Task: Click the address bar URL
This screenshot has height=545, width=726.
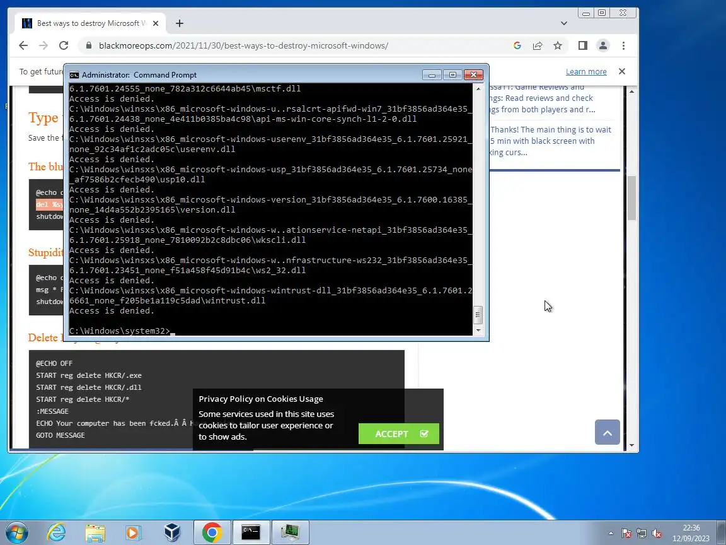Action: click(x=243, y=45)
